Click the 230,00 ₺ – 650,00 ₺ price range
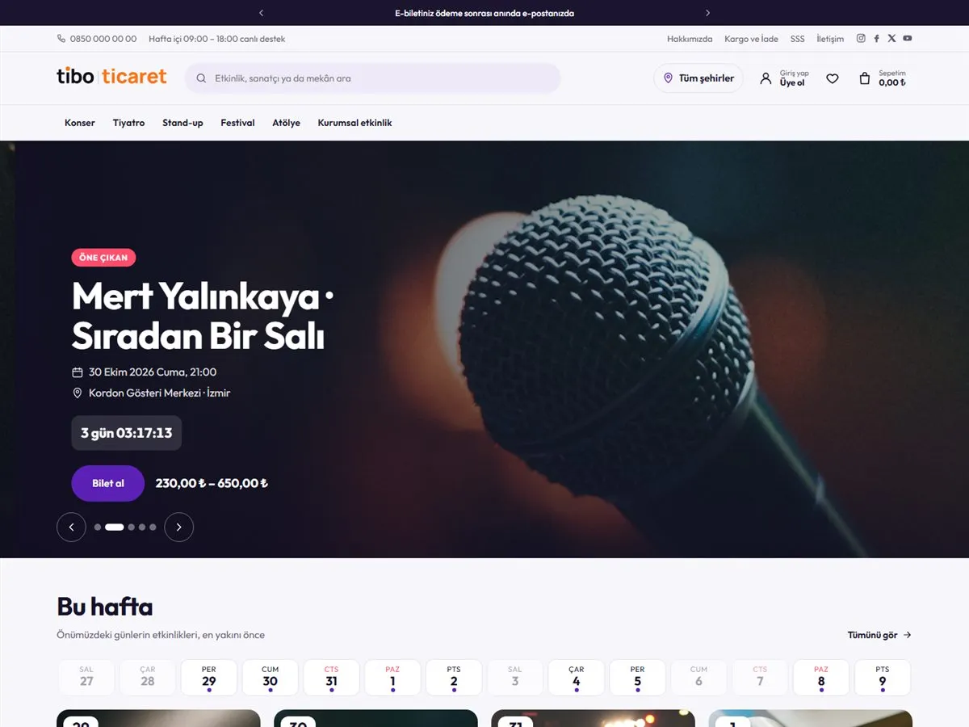The height and width of the screenshot is (727, 969). (212, 484)
